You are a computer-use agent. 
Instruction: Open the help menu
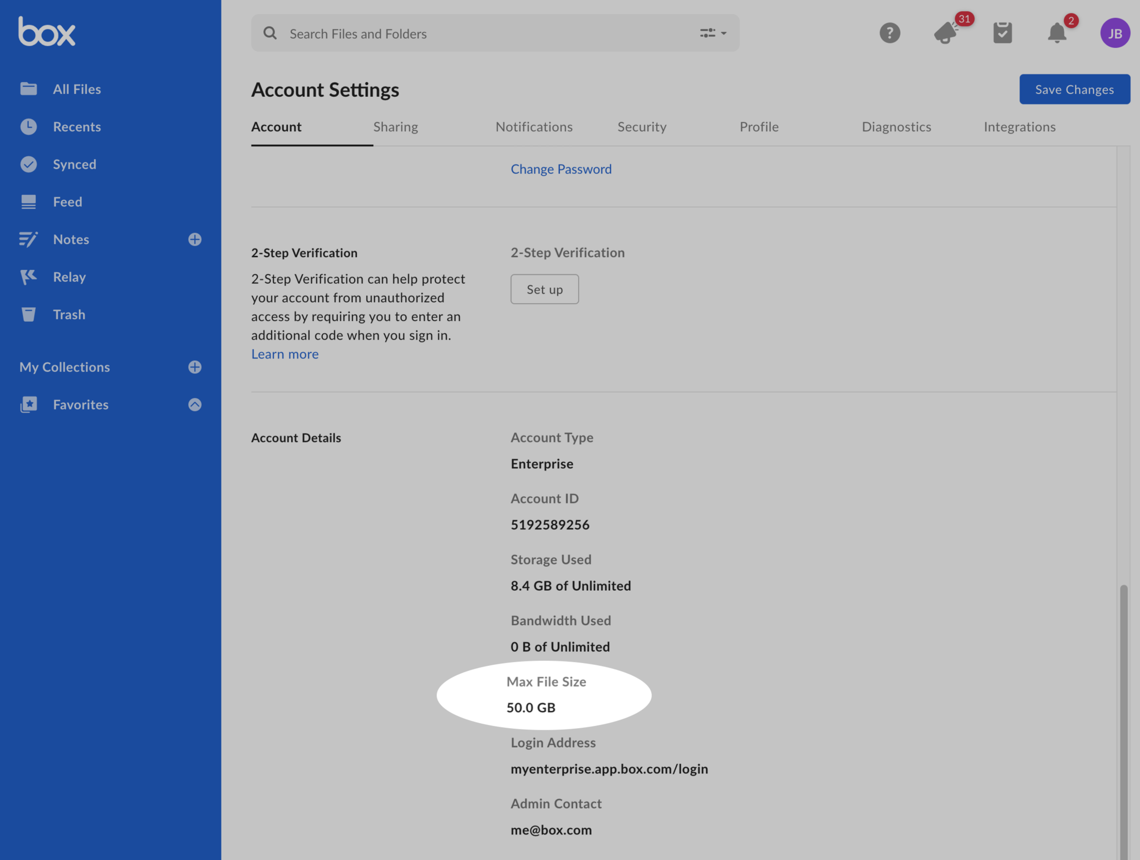point(890,33)
